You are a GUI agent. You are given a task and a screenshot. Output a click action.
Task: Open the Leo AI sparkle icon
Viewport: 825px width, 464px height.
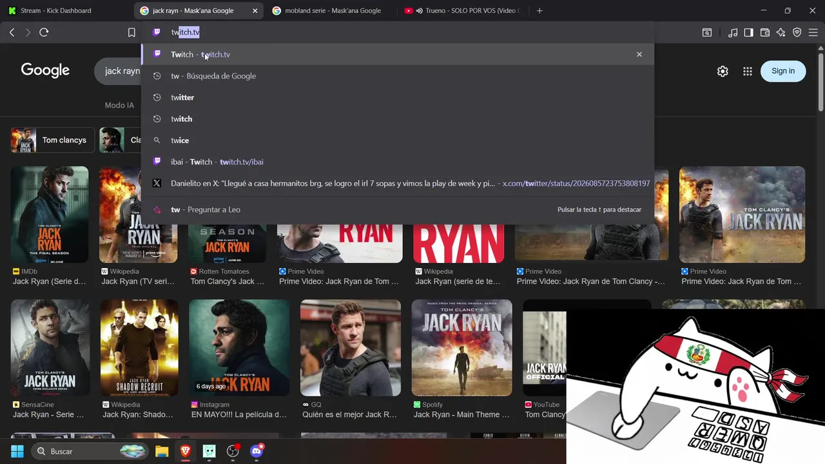[x=781, y=32]
